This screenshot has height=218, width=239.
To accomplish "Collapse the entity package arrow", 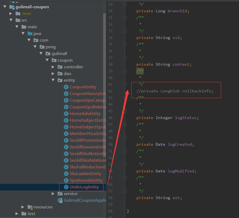I will pyautogui.click(x=53, y=80).
